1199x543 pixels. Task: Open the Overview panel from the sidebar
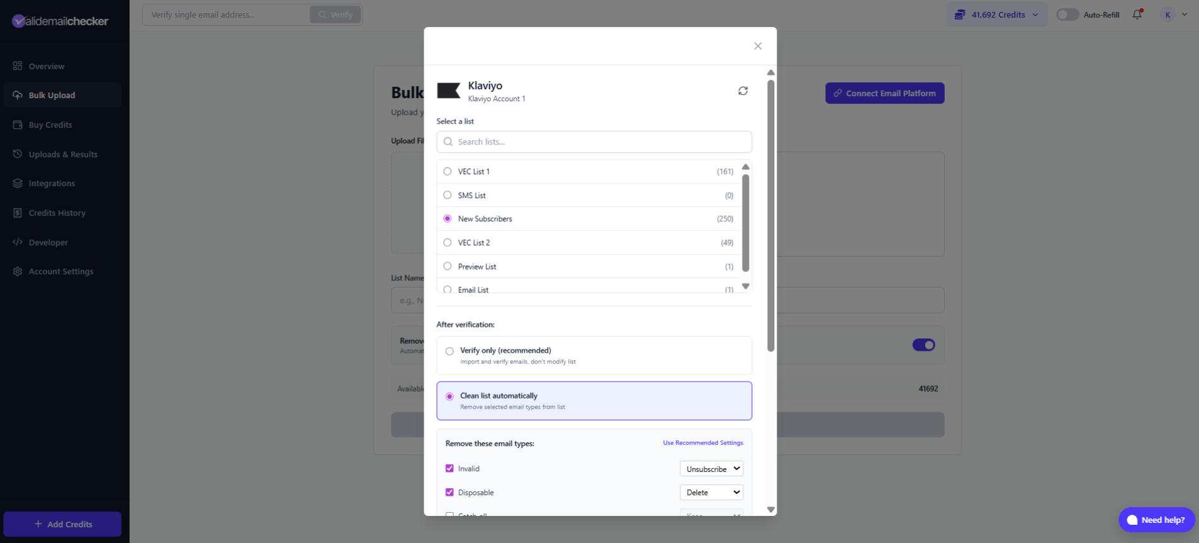pos(47,66)
